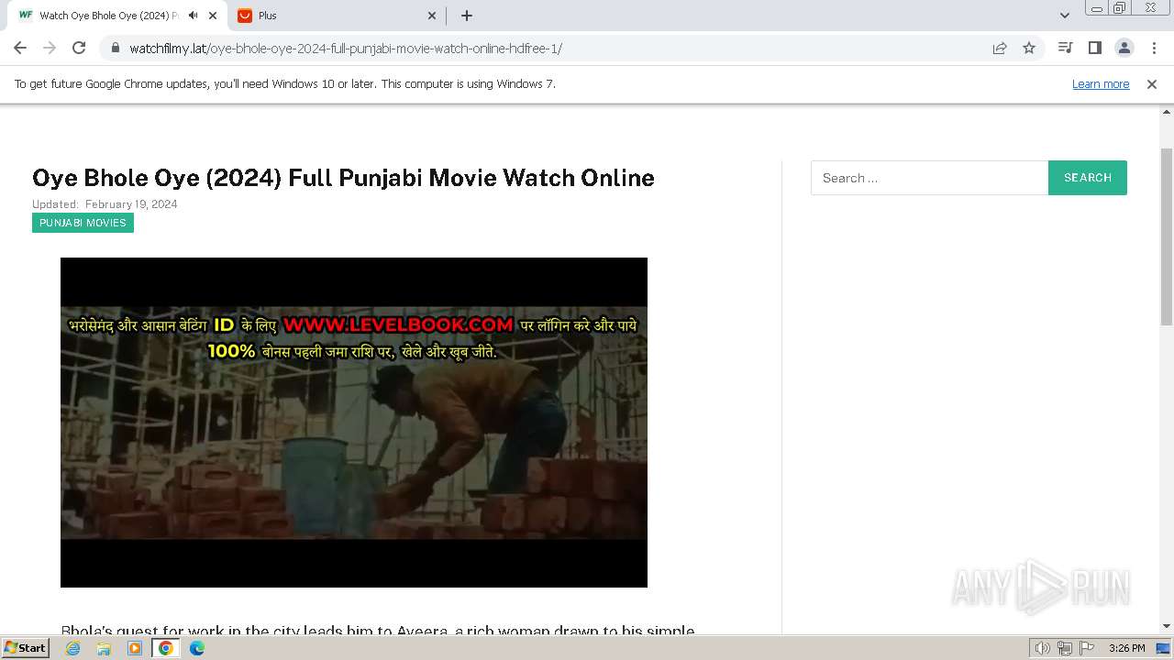Click scrollbar up arrow
This screenshot has height=660, width=1174.
pyautogui.click(x=1167, y=111)
